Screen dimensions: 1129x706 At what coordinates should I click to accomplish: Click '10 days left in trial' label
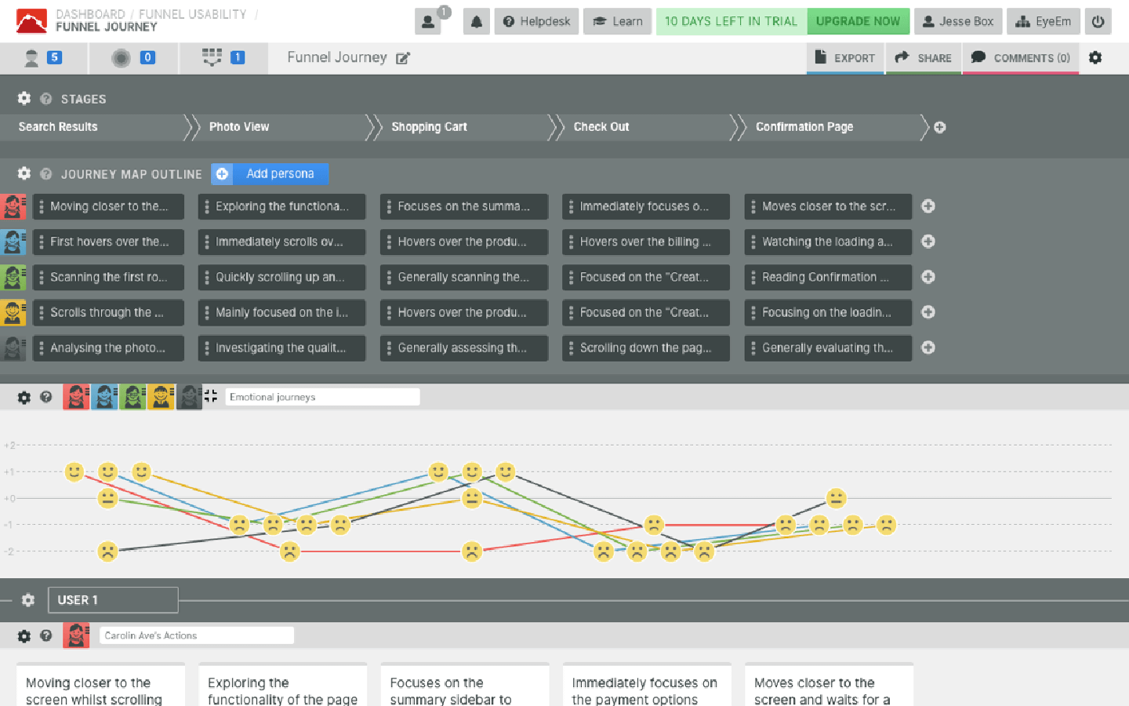click(x=731, y=21)
